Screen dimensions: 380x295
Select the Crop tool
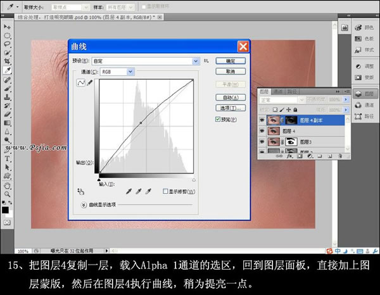7,61
